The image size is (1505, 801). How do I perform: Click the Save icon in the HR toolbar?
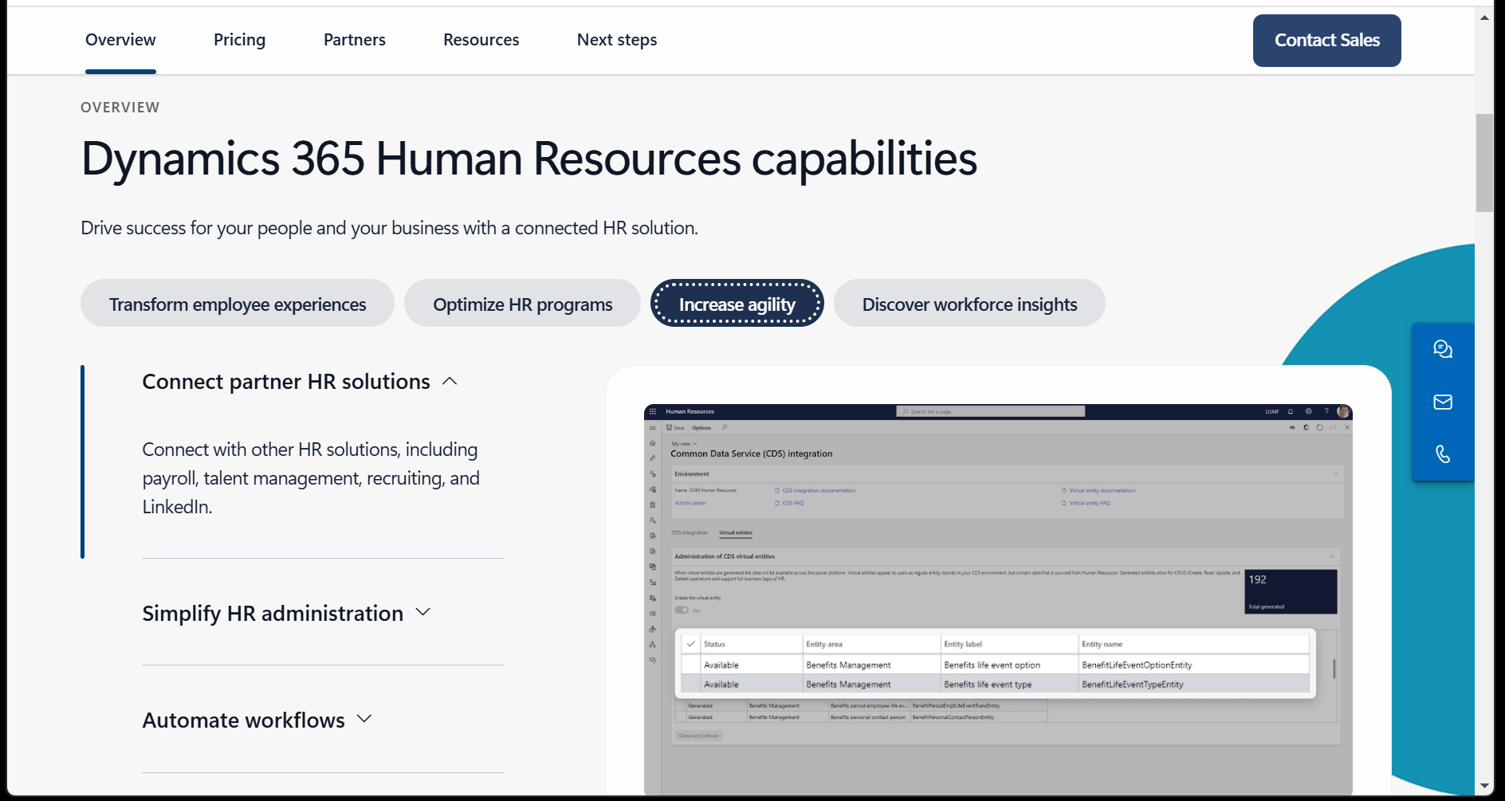click(x=676, y=427)
